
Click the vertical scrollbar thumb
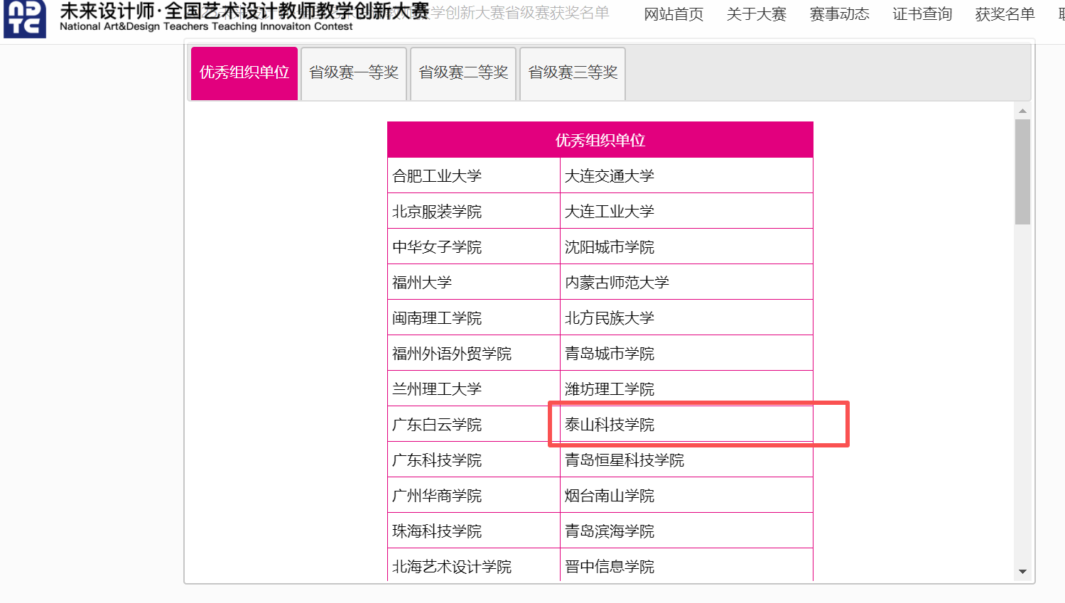point(1022,171)
